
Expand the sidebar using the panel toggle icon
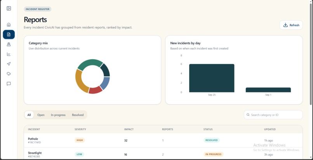[9, 9]
